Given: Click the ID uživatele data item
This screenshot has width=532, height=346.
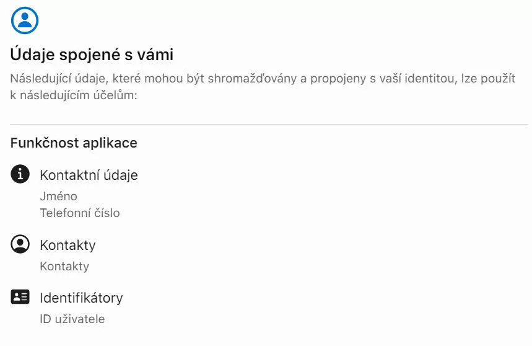Looking at the screenshot, I should (72, 319).
